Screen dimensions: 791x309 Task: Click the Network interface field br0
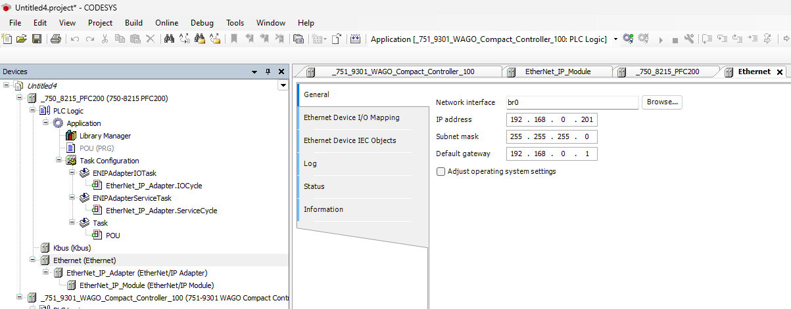(572, 102)
